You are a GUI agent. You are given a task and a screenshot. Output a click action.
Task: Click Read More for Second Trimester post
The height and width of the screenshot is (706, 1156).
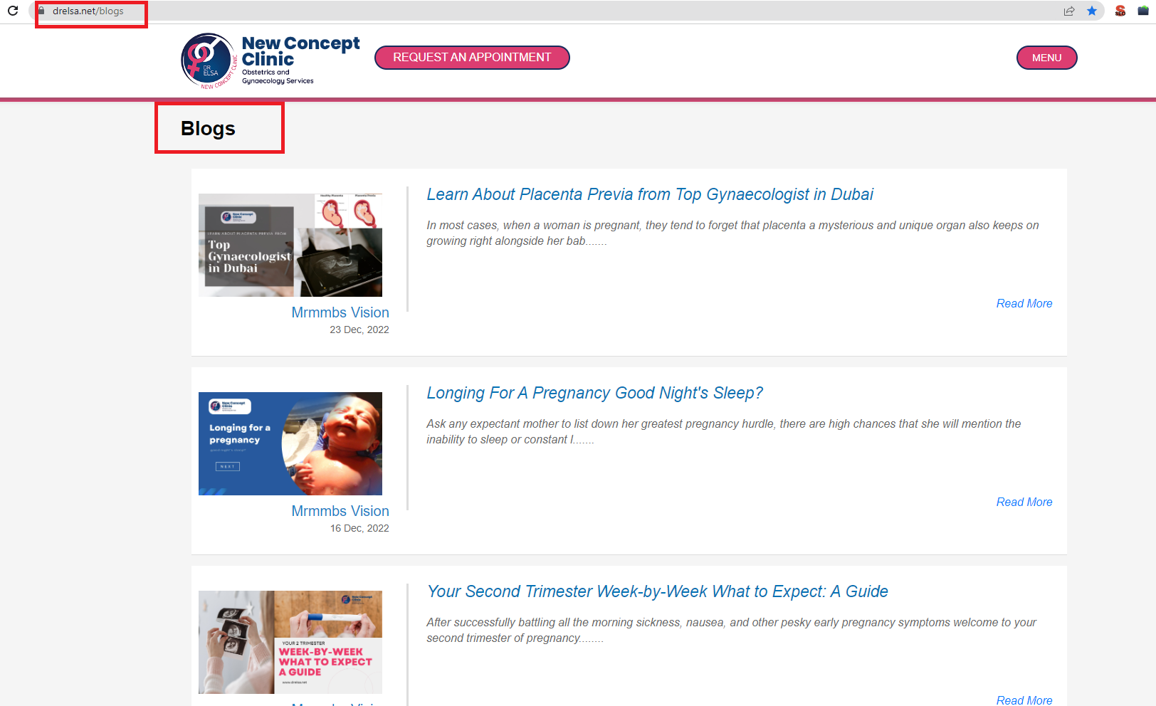click(x=1024, y=700)
